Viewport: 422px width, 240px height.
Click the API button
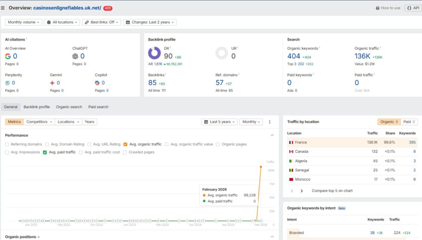click(413, 8)
